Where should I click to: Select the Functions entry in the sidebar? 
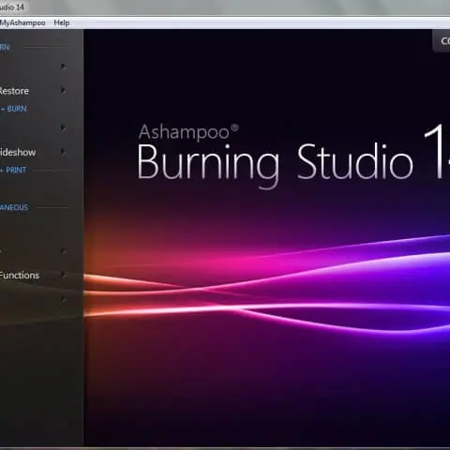pos(20,276)
